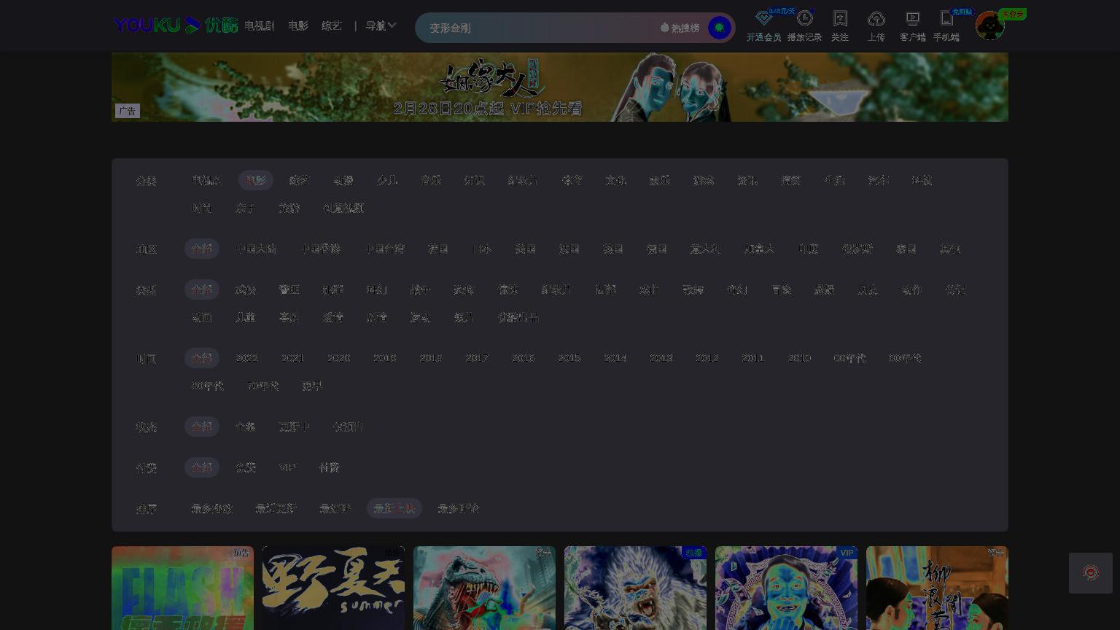
Task: Select 2017 in 时间 filter
Action: coord(477,358)
